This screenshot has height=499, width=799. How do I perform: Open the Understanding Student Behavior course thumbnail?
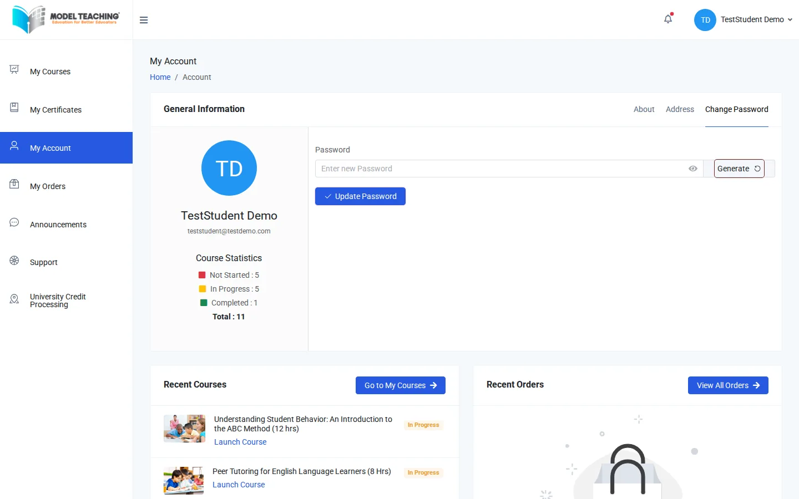click(184, 428)
